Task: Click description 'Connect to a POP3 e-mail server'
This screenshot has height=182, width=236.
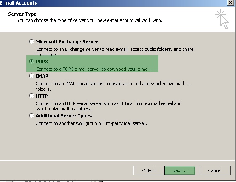Action: coord(93,69)
